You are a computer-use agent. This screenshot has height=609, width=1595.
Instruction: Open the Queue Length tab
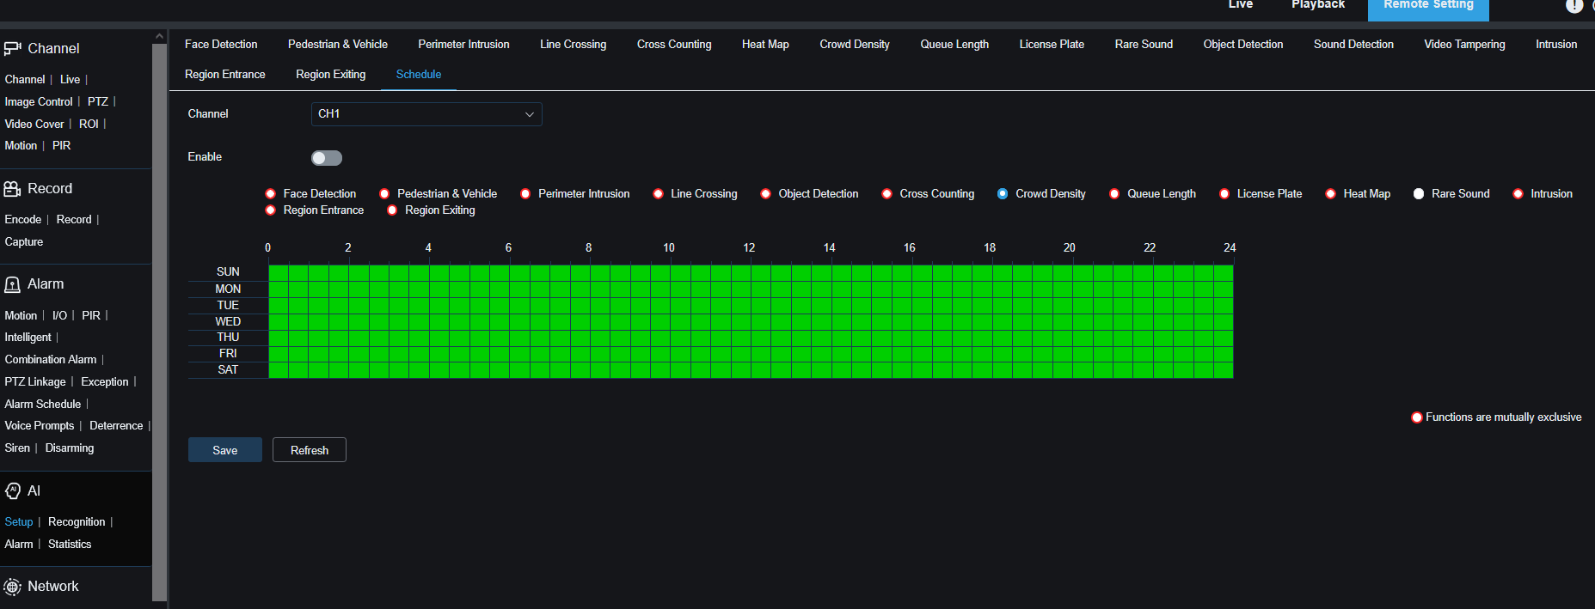pos(954,45)
